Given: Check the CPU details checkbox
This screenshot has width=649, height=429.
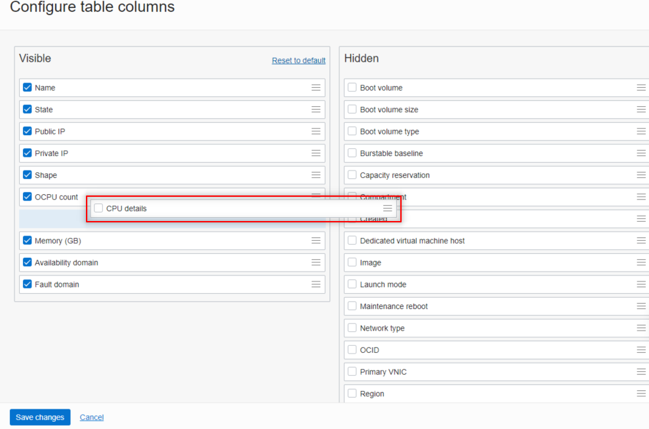Looking at the screenshot, I should coord(98,208).
